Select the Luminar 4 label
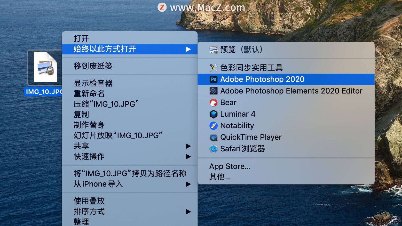402x226 pixels. tap(238, 114)
